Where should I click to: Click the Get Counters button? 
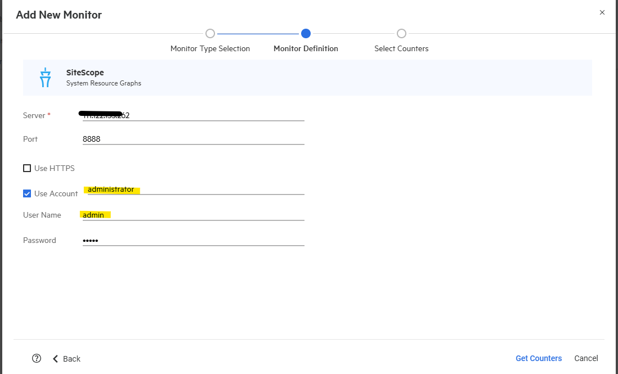539,358
